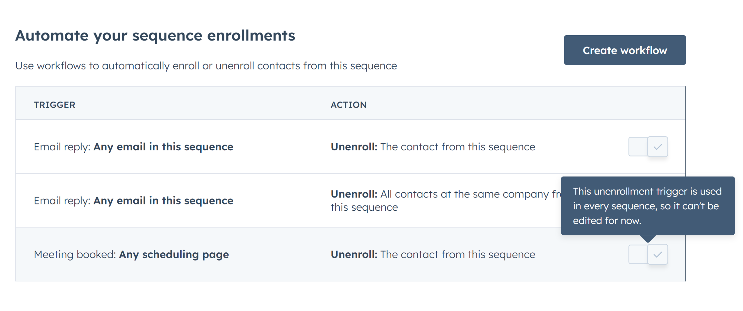The height and width of the screenshot is (311, 743).
Task: Click checkmark icon in Meeting booked toggle
Action: [x=657, y=254]
